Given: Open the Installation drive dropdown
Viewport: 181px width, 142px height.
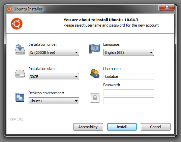Looking at the screenshot, I should coord(54,52).
